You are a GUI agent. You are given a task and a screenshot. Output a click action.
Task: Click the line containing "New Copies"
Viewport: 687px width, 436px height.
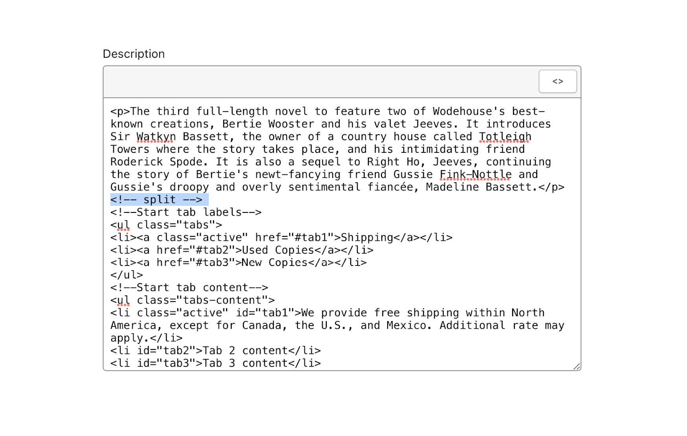[239, 262]
